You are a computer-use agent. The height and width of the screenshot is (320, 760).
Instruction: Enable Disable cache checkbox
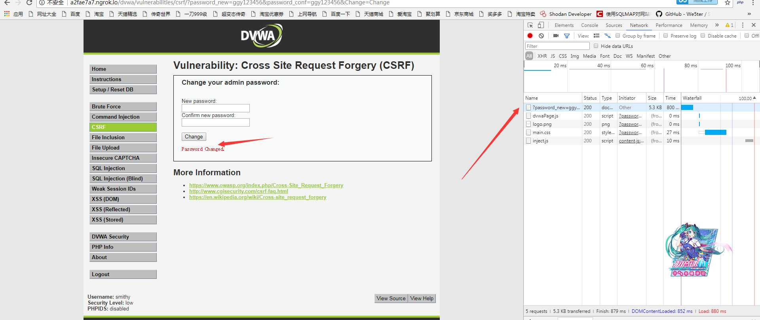pyautogui.click(x=703, y=36)
